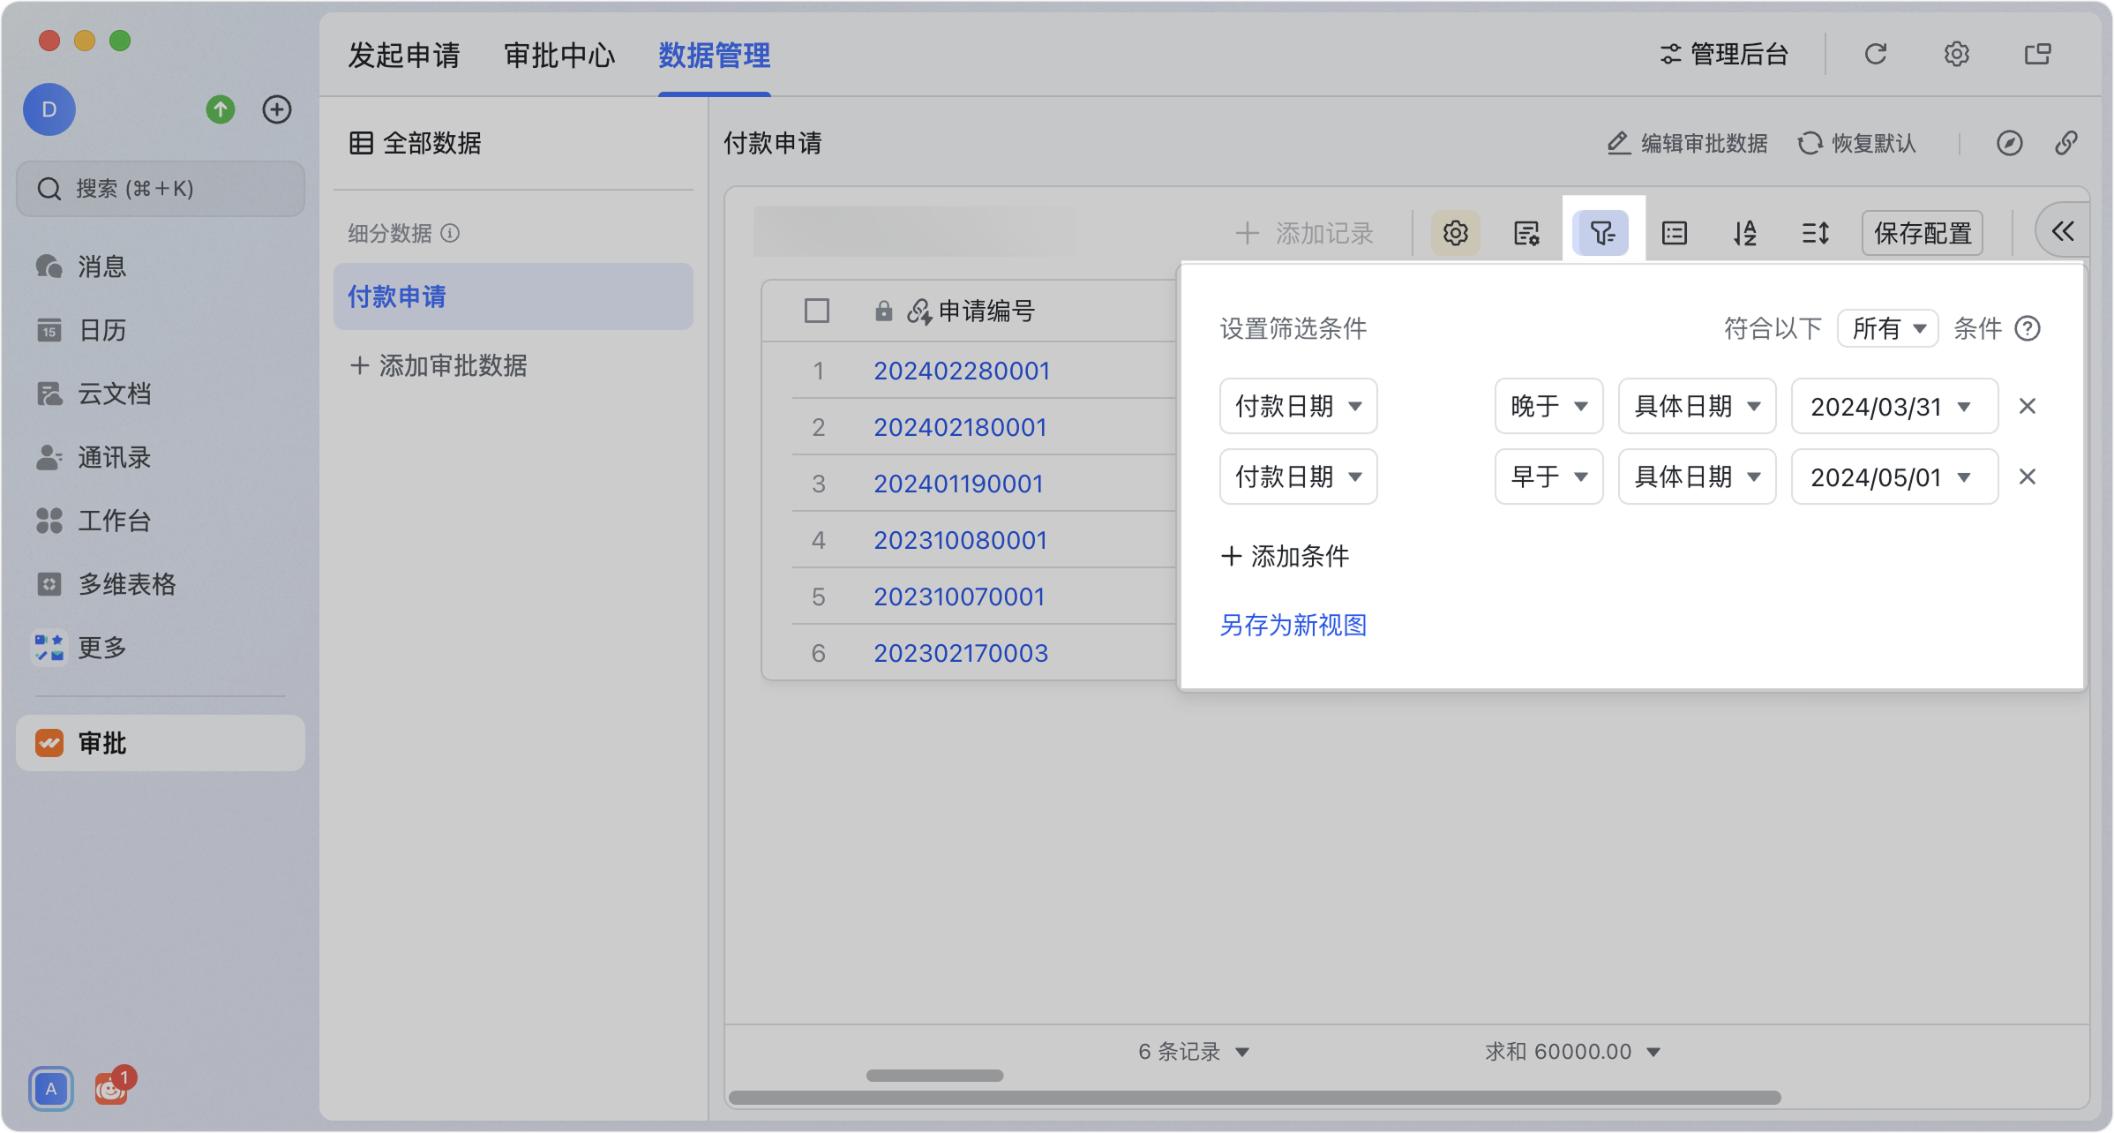This screenshot has width=2114, height=1133.
Task: Click 添加审批数据 in left panel
Action: (x=438, y=365)
